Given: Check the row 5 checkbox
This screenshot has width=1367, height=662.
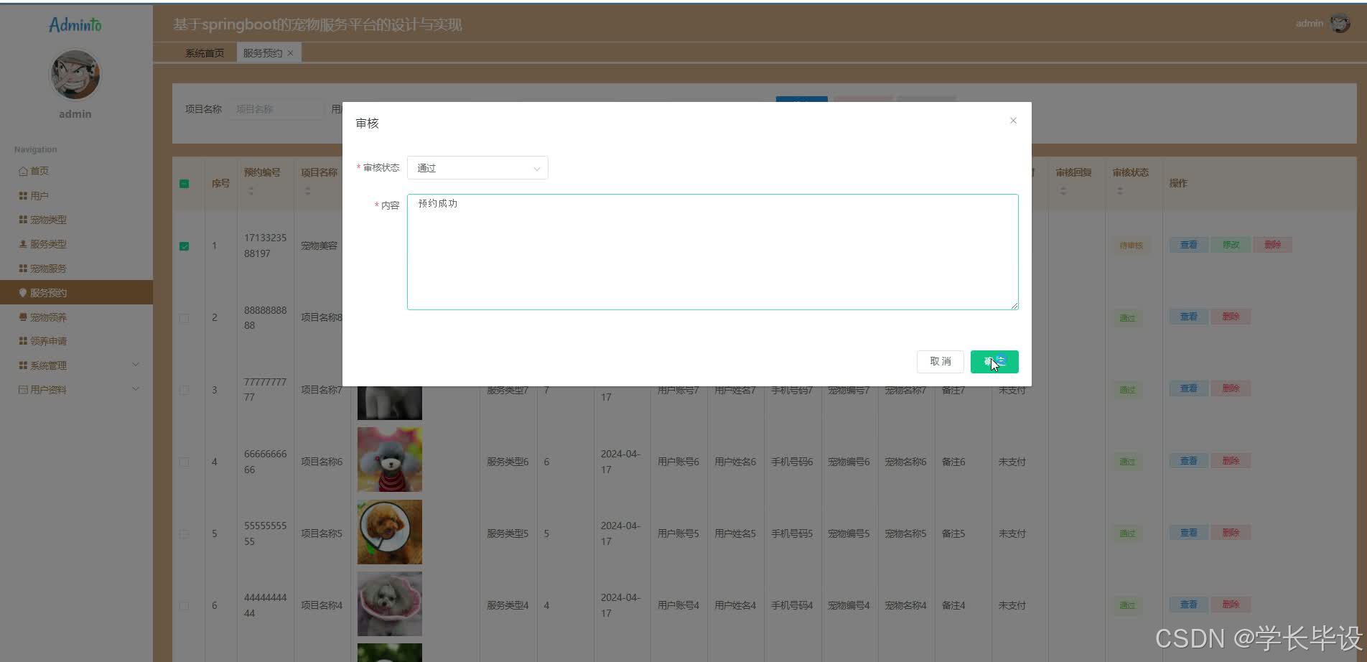Looking at the screenshot, I should [185, 533].
